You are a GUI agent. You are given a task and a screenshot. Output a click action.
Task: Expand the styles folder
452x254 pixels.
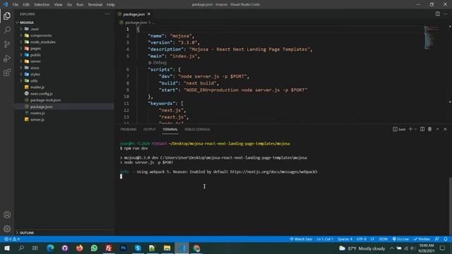coord(35,74)
